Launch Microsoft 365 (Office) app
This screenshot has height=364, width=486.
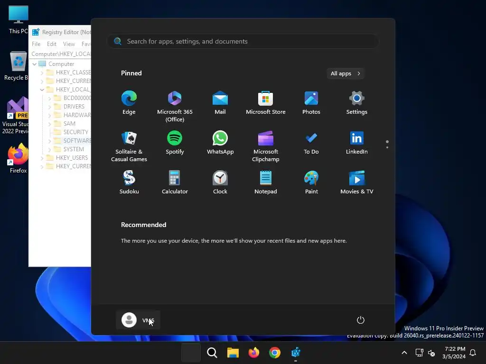click(x=175, y=106)
